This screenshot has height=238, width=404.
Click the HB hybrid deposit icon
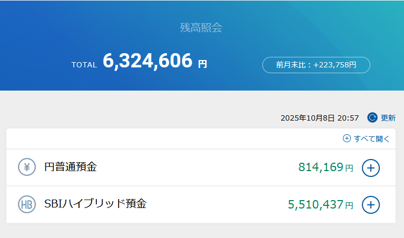pos(26,204)
